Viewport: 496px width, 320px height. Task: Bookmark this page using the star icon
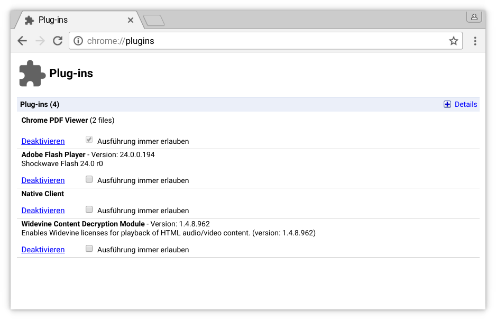point(453,41)
